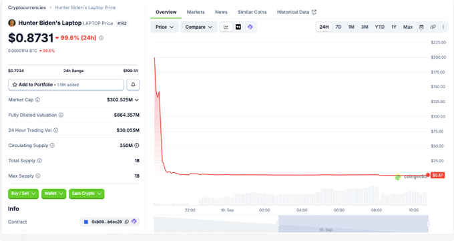
Task: Open the Compare dropdown
Action: click(199, 27)
